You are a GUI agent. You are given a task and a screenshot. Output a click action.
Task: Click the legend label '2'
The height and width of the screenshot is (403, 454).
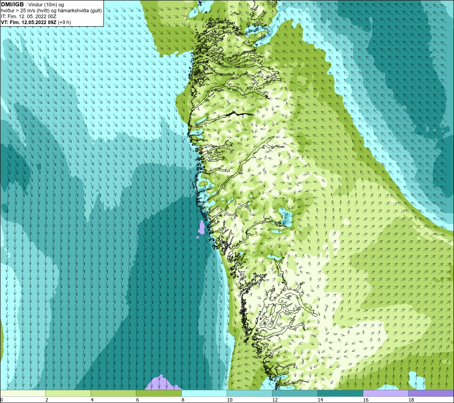coord(47,400)
